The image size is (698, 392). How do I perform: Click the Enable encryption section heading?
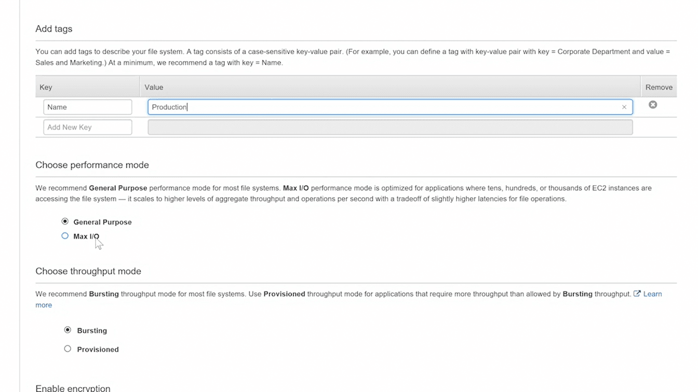pyautogui.click(x=73, y=388)
